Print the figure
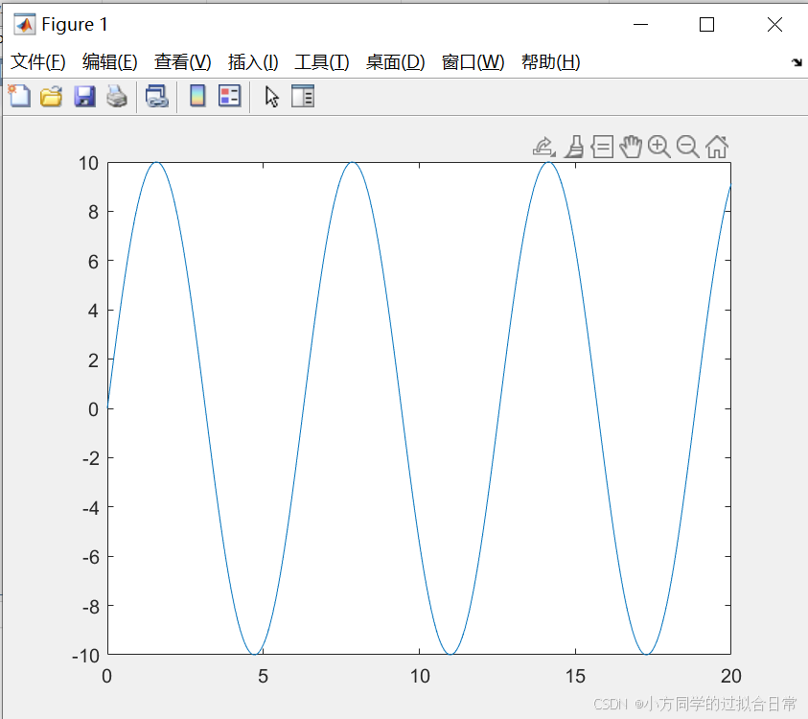 click(x=117, y=96)
